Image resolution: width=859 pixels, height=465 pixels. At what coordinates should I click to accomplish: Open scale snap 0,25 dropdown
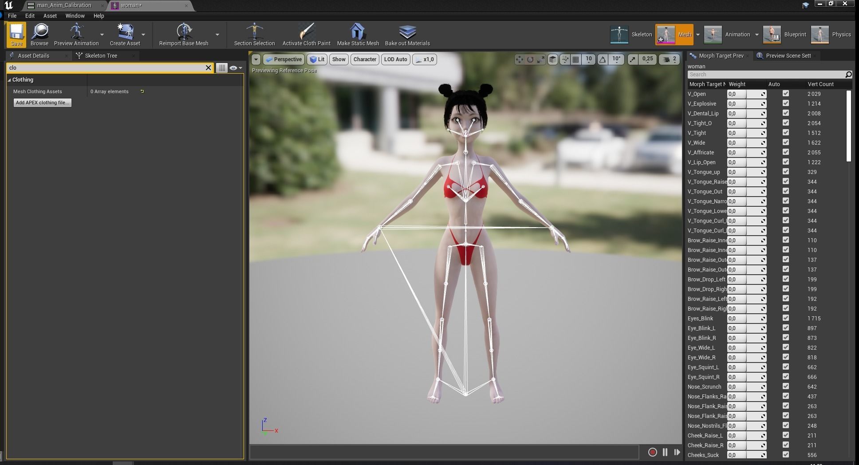tap(647, 59)
